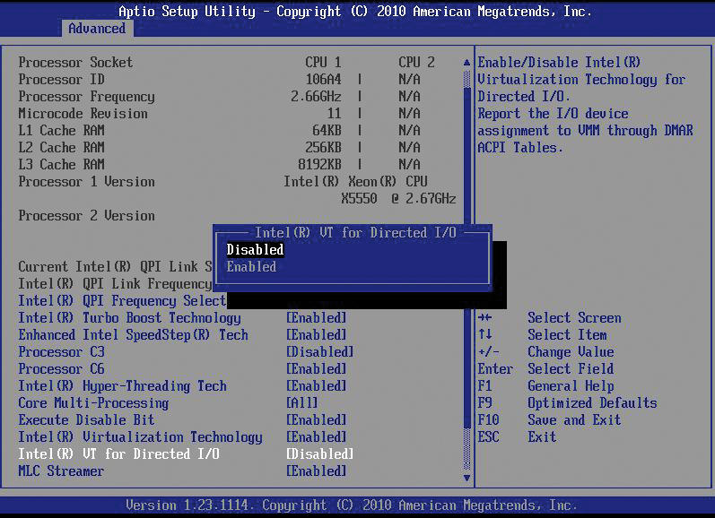
Task: Click the Enter Select Field entry
Action: 545,368
